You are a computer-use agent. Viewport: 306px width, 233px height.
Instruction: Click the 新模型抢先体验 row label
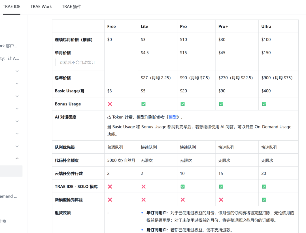(x=69, y=200)
